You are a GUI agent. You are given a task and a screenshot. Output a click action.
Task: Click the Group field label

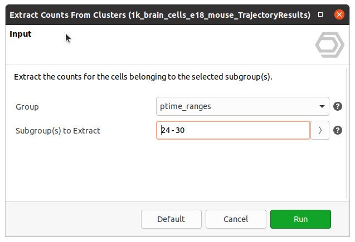click(x=27, y=106)
